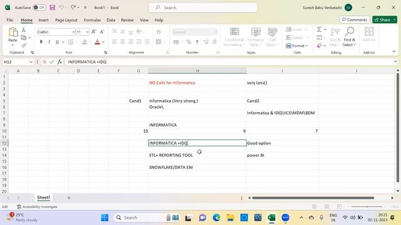Toggle the AutoSave switch
This screenshot has width=401, height=225.
pyautogui.click(x=39, y=7)
